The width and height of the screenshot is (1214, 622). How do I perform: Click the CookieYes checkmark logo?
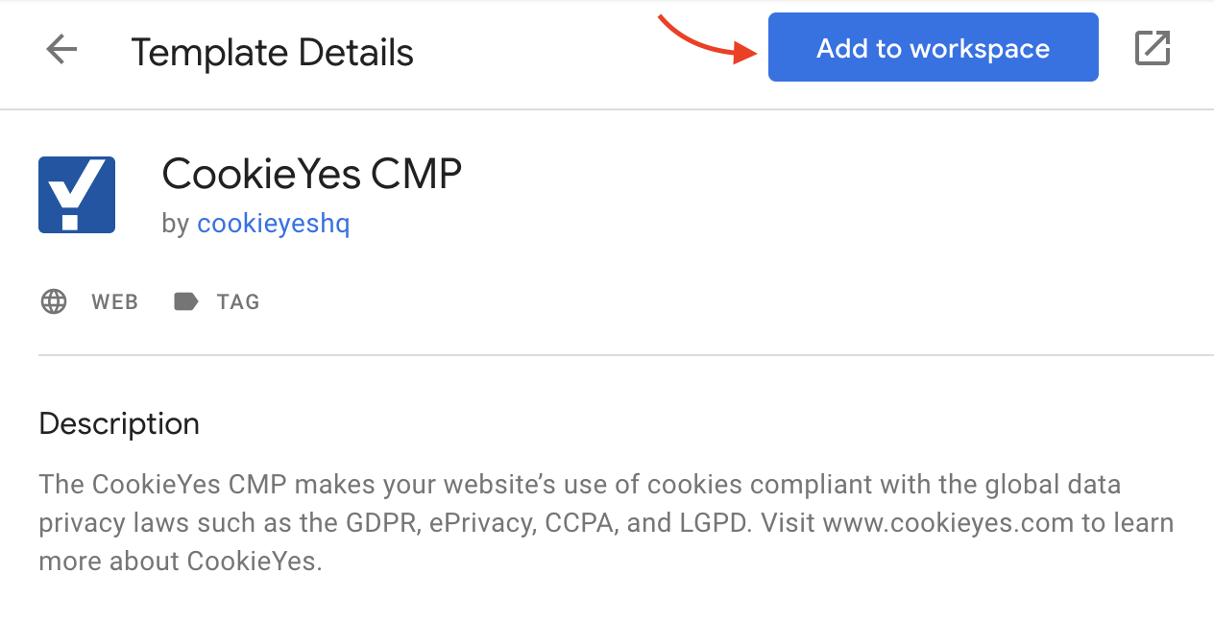click(77, 195)
